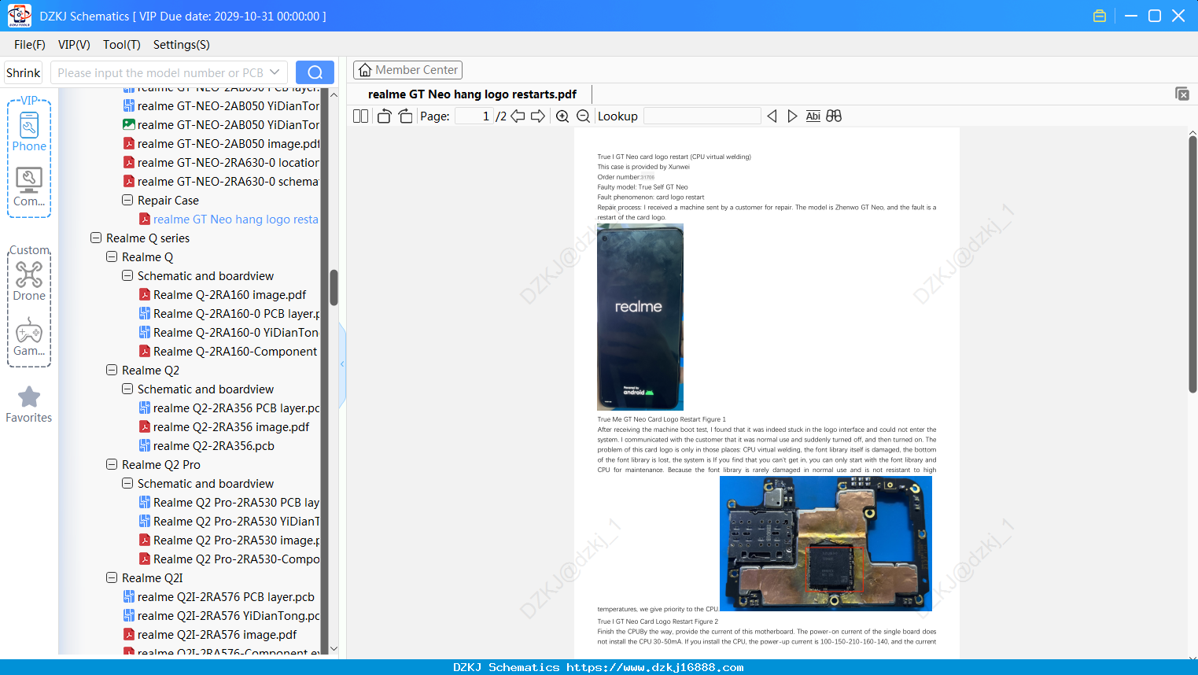1198x675 pixels.
Task: Click the blue search button
Action: point(315,72)
